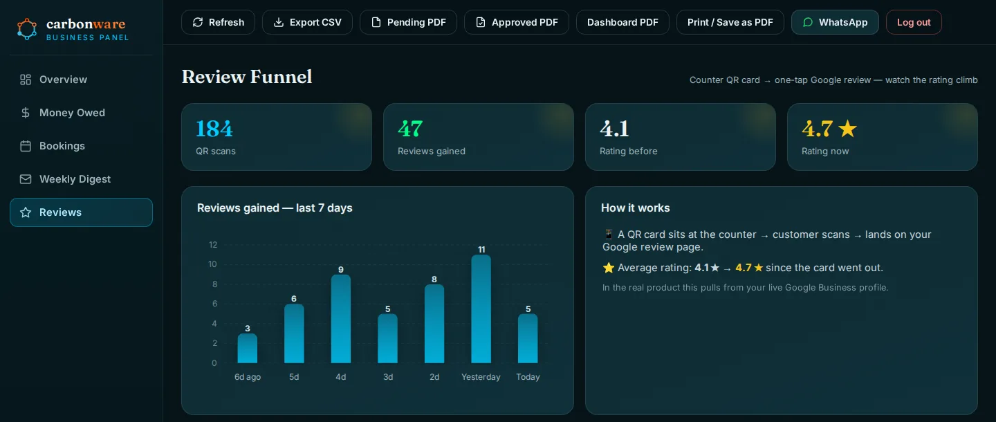Click the "6d ago" axis label
Viewport: 996px width, 422px height.
[x=248, y=377]
